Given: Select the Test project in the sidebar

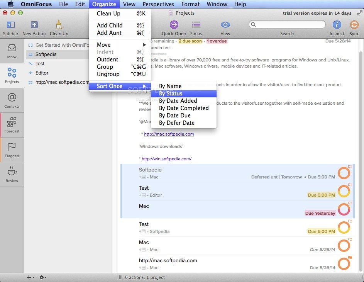Looking at the screenshot, I should 58,64.
